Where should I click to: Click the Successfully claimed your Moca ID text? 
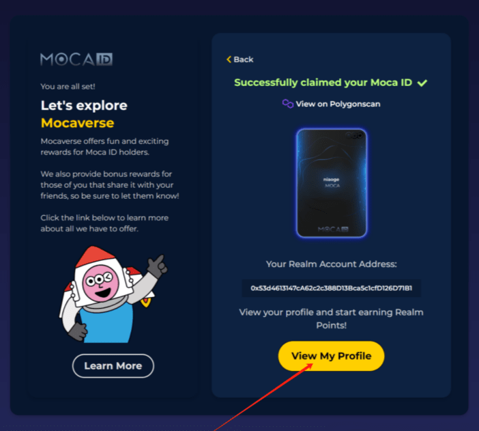coord(323,83)
